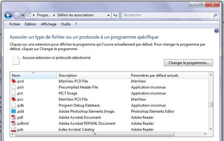Click the PDF icon next to .pdfxml

coord(13,123)
